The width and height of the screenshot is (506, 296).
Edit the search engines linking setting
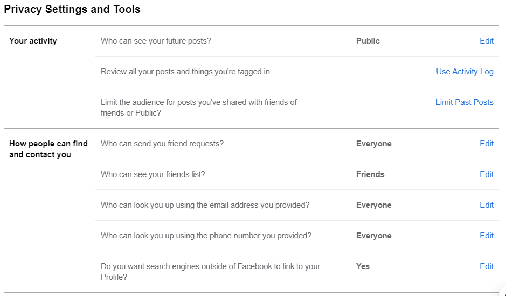[486, 266]
